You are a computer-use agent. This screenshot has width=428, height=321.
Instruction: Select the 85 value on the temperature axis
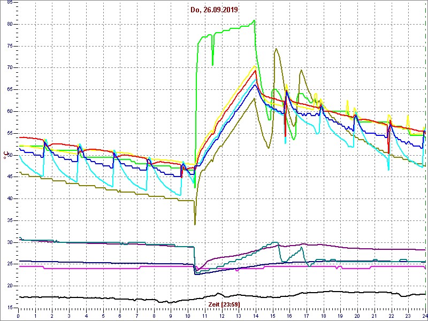click(9, 2)
